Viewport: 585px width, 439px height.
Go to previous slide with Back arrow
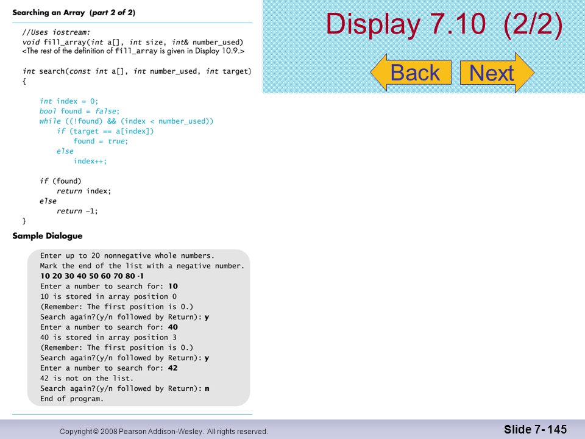point(411,73)
